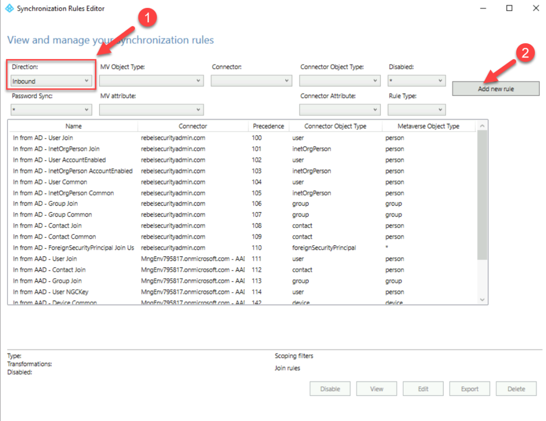Click the Edit button
The height and width of the screenshot is (421, 546).
click(x=423, y=388)
